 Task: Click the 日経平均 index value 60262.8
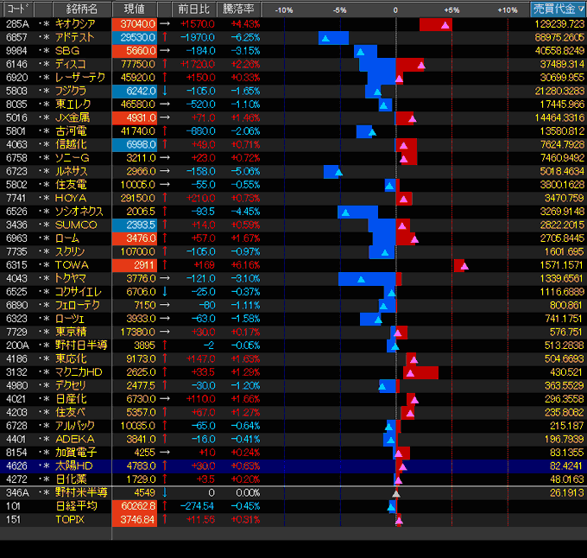coord(135,506)
